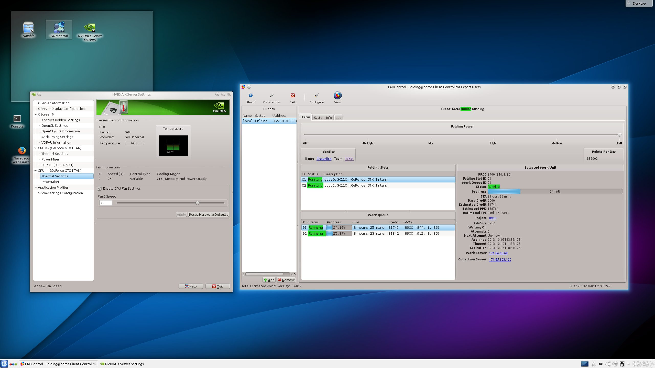Open Work Server 171.64.65.69 link
The width and height of the screenshot is (655, 368).
click(498, 253)
